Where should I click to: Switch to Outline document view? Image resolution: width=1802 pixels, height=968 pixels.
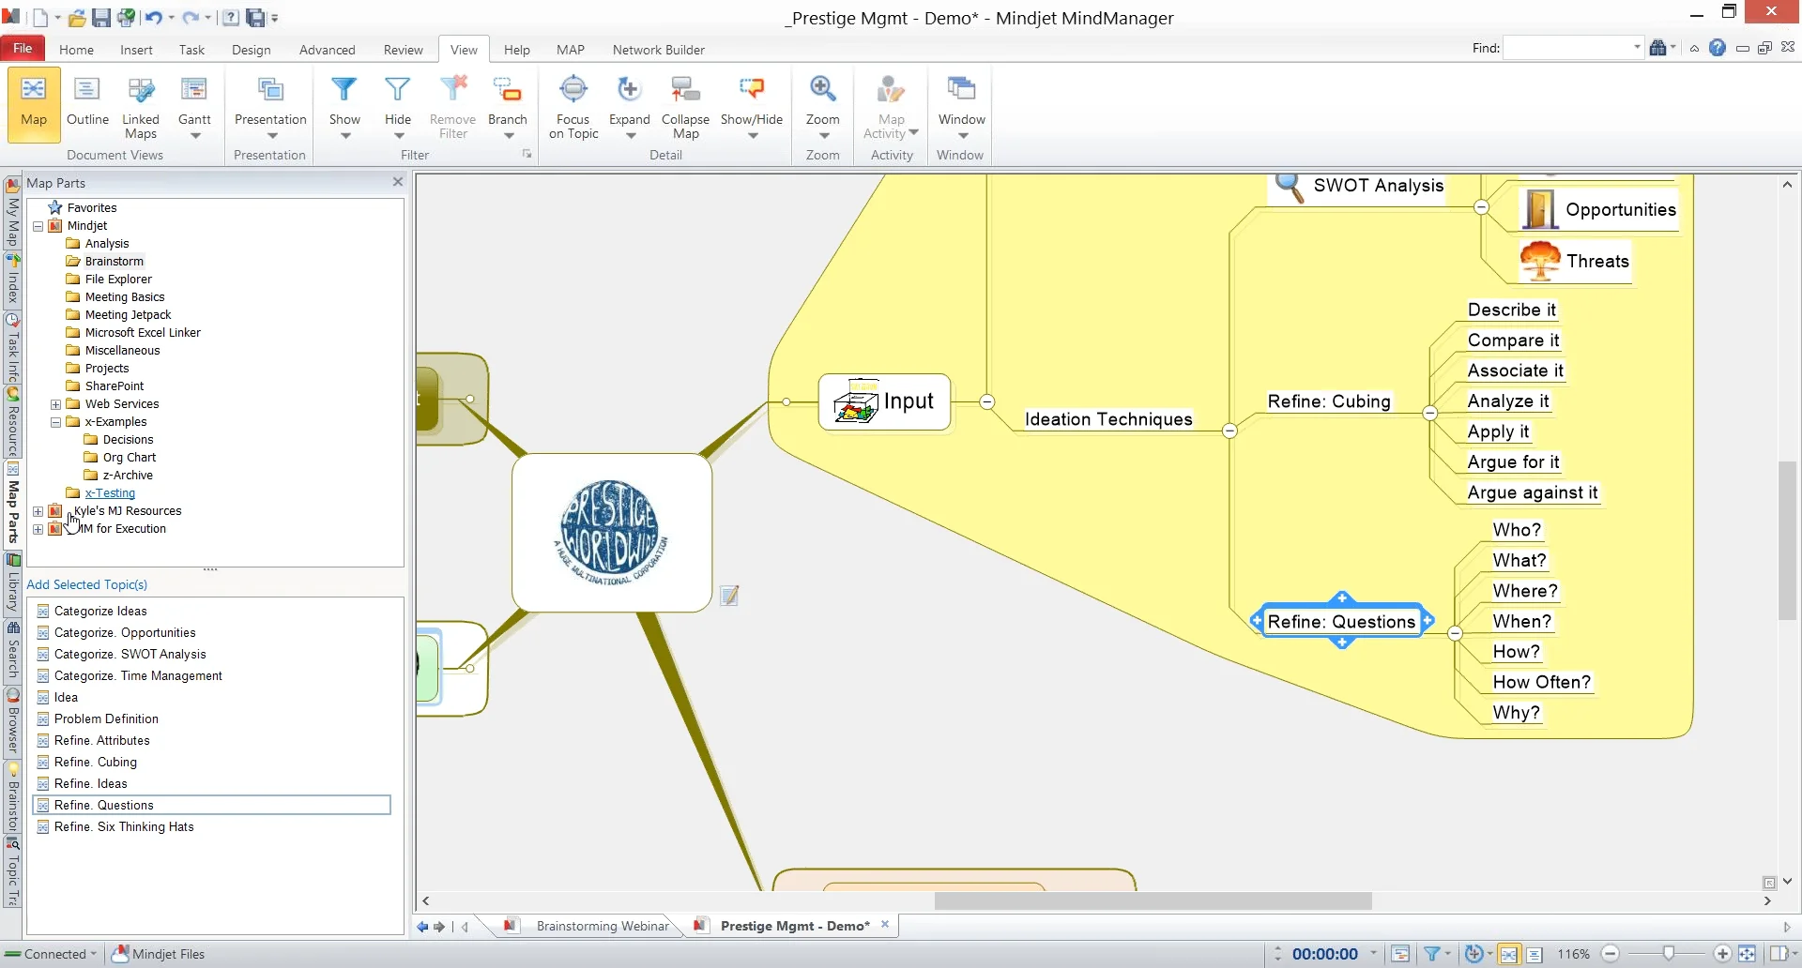[x=87, y=103]
